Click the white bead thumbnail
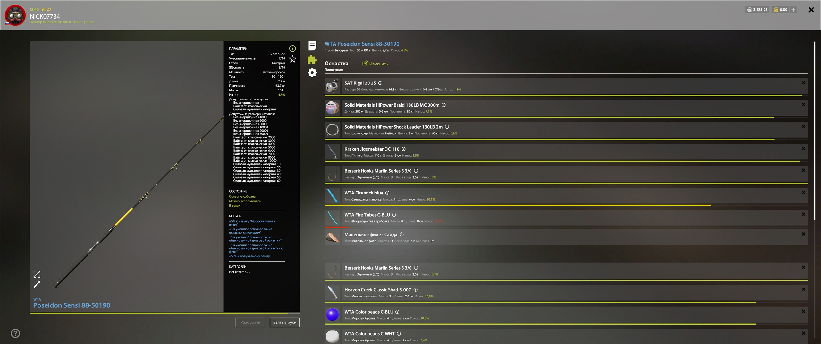This screenshot has width=821, height=344. point(332,337)
